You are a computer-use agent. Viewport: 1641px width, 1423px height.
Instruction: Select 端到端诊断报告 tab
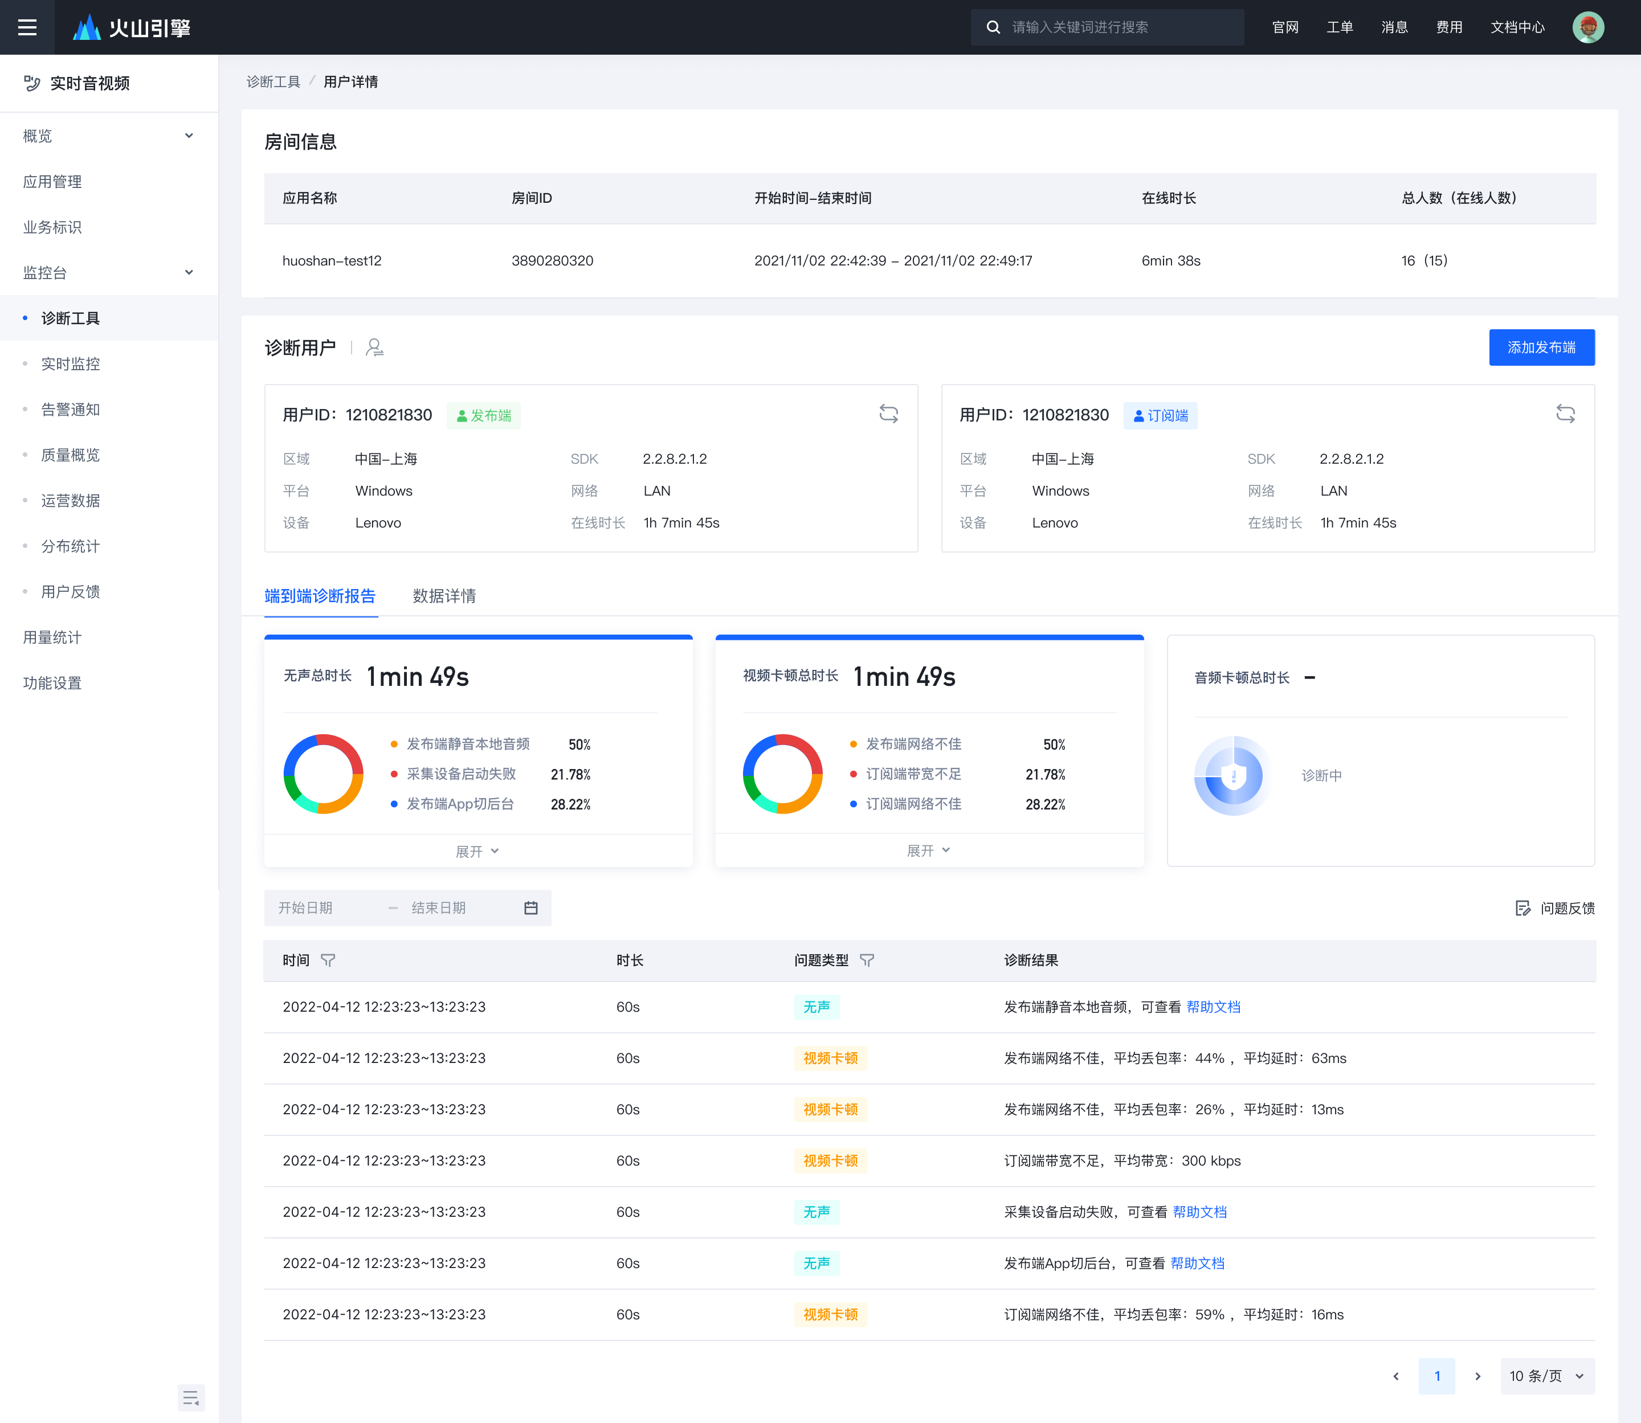pos(320,595)
